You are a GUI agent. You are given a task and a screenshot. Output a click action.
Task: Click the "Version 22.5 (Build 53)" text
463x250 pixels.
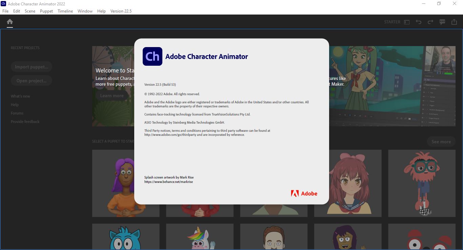[x=160, y=85]
